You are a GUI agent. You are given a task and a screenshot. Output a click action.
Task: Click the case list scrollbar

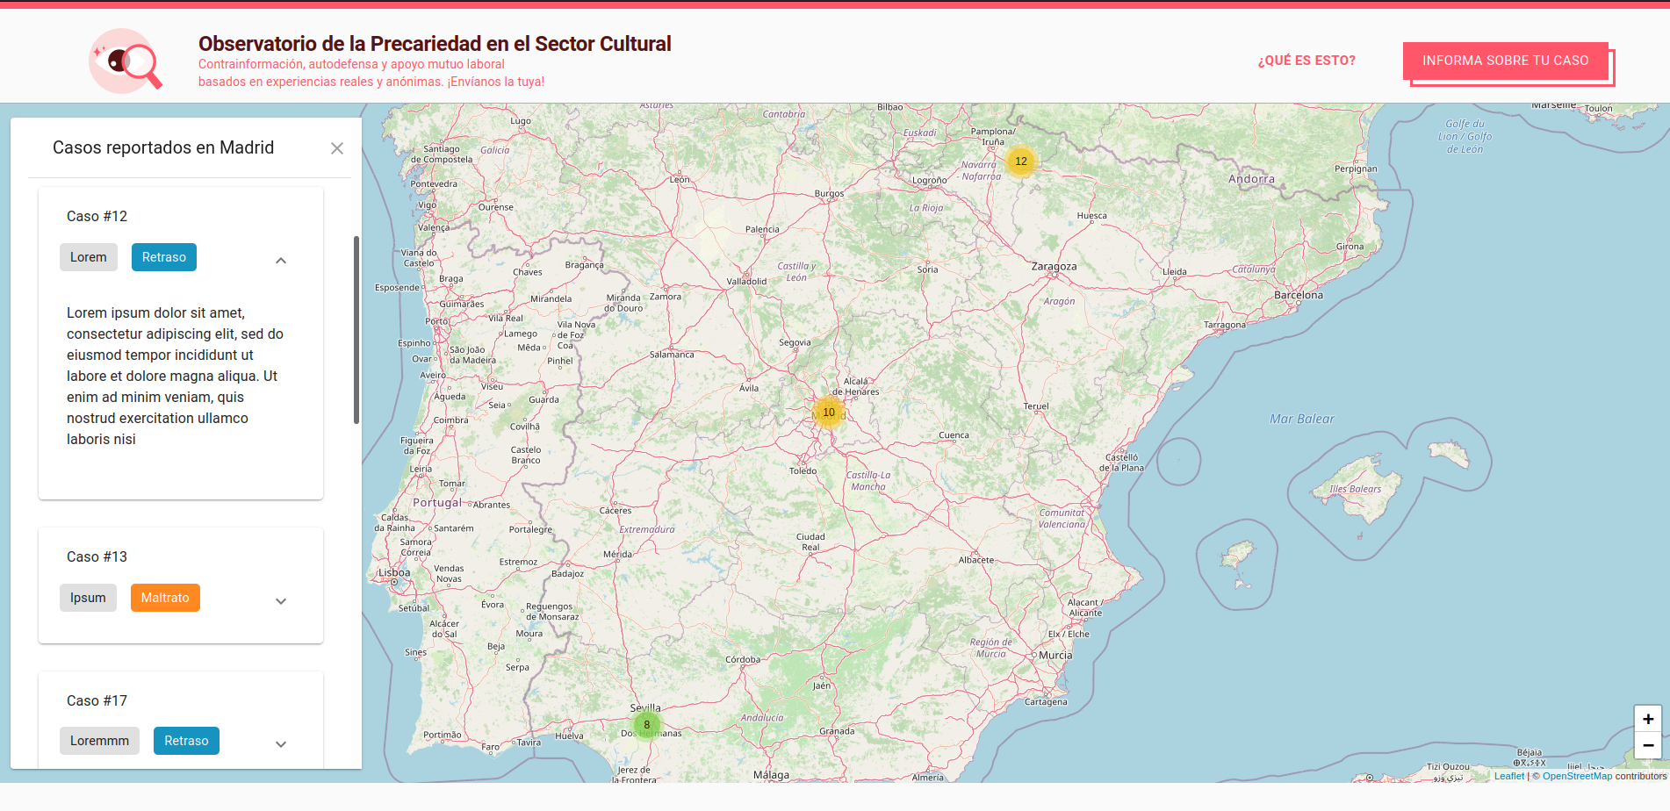click(x=357, y=325)
